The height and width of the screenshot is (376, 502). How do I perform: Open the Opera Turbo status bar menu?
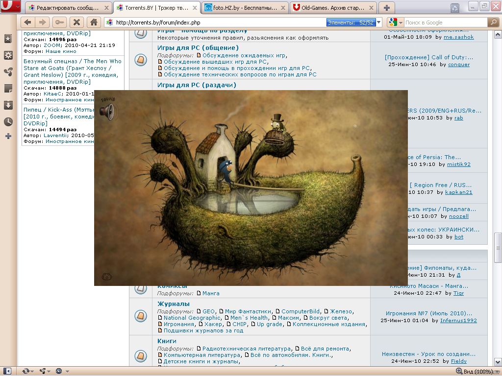[x=62, y=371]
